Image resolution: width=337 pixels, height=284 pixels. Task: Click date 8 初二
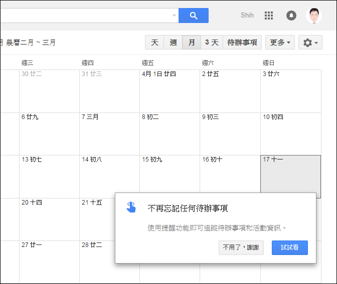pos(150,117)
